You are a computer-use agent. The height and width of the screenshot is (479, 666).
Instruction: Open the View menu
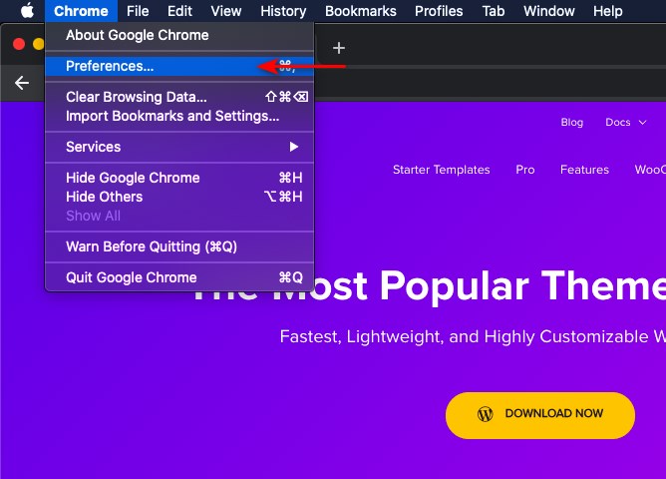click(226, 11)
